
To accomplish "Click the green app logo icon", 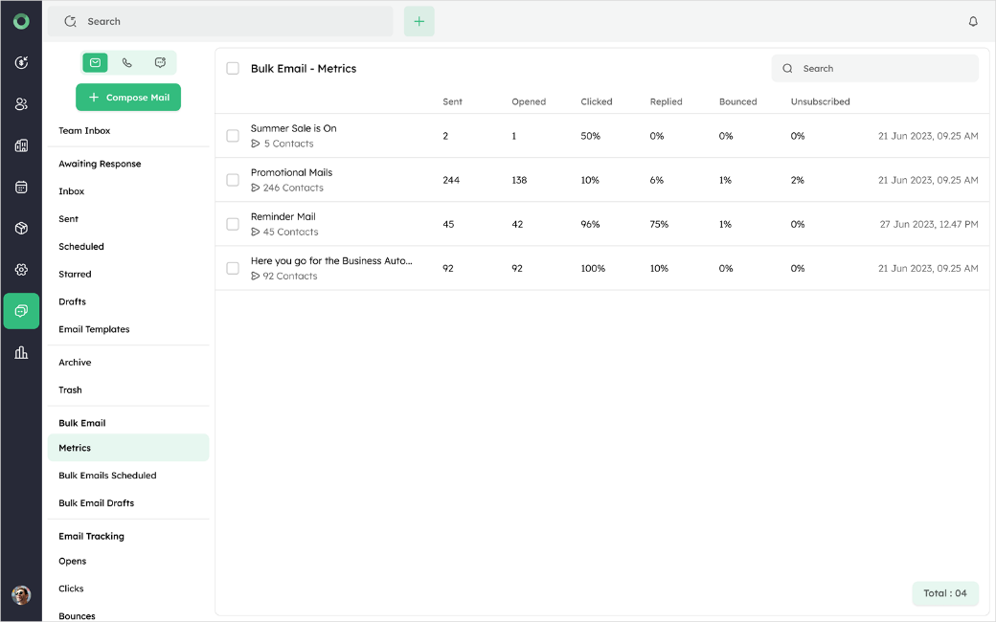I will (x=21, y=22).
